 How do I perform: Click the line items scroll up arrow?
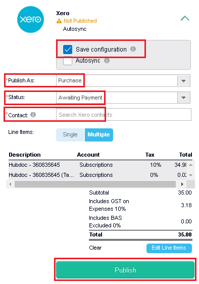190,165
